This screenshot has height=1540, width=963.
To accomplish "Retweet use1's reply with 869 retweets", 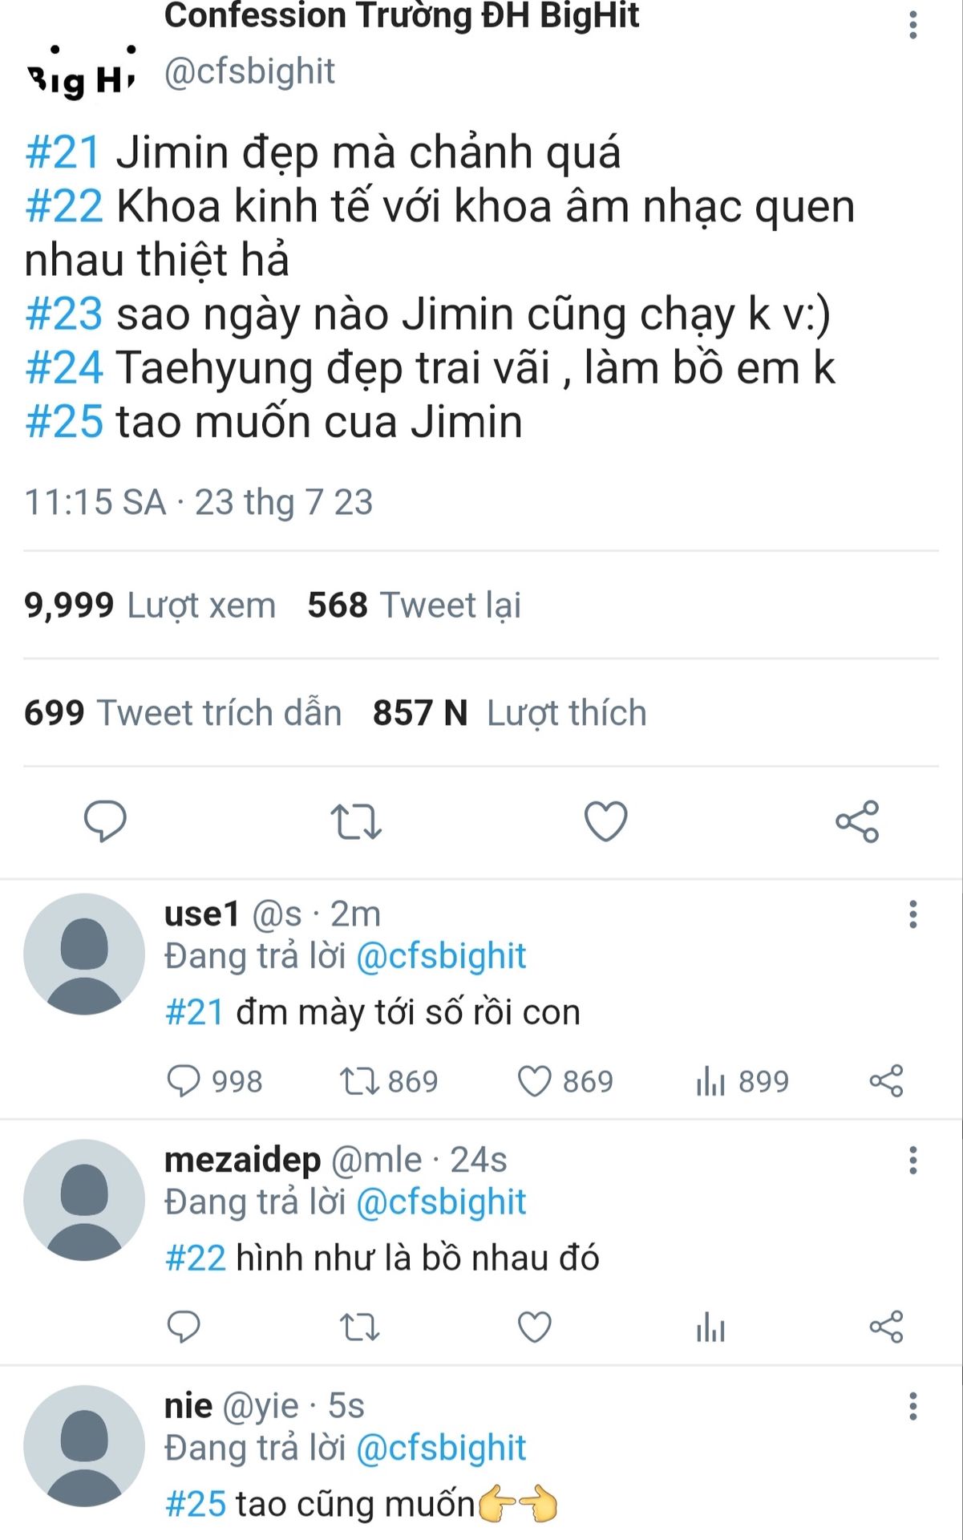I will click(x=358, y=1081).
